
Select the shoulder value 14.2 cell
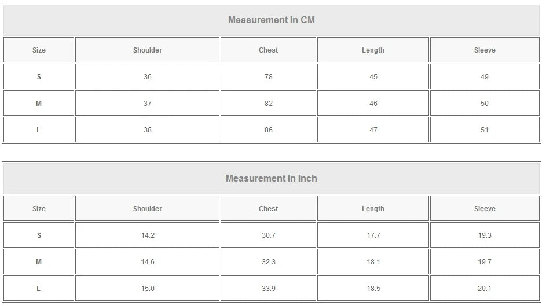pos(148,235)
